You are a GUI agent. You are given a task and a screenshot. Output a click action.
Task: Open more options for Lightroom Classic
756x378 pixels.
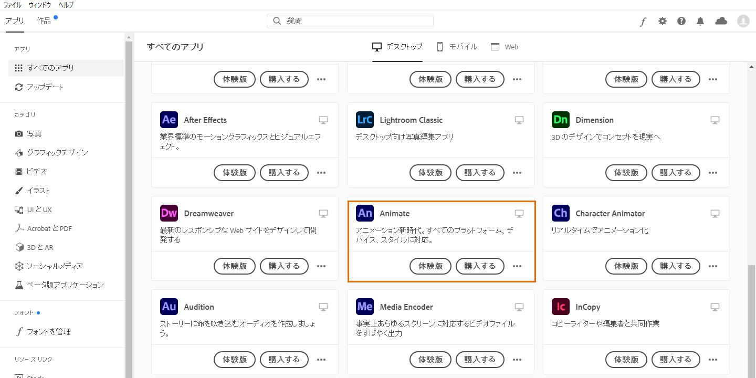click(517, 173)
